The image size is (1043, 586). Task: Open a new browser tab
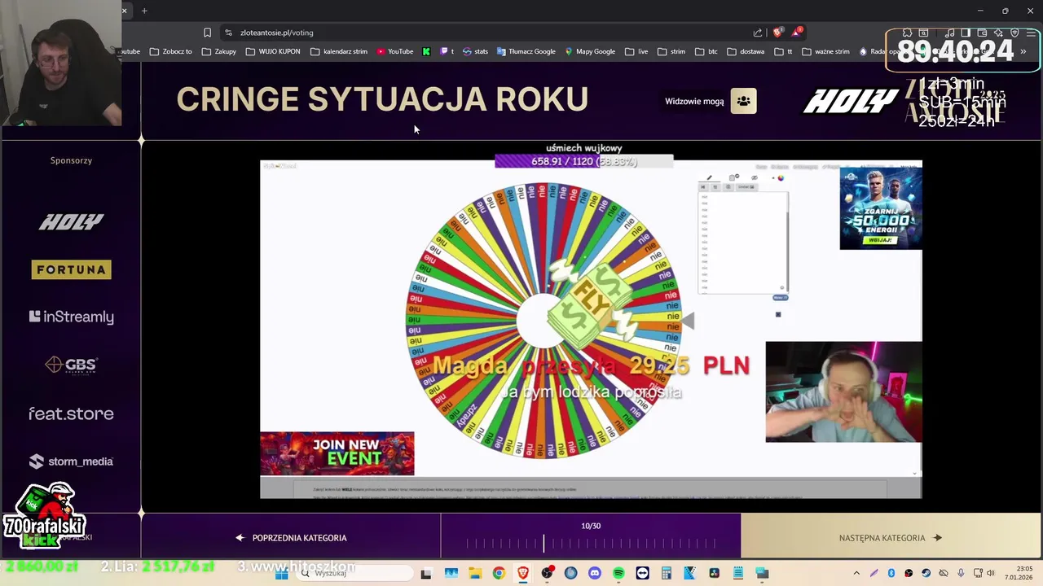pyautogui.click(x=144, y=11)
